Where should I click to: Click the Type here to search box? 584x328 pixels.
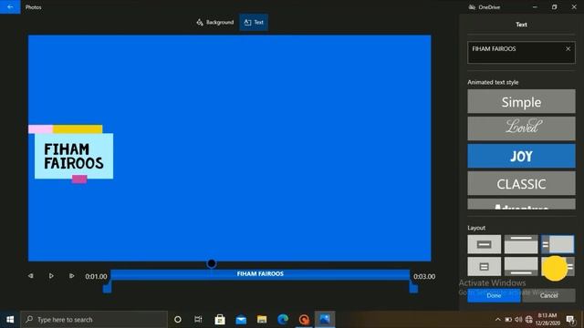tap(94, 320)
